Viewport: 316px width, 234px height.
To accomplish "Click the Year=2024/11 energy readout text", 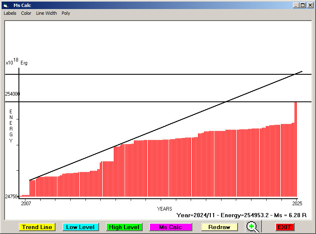I will [242, 215].
